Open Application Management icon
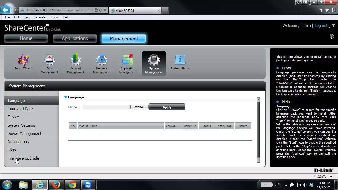Image resolution: width=338 pixels, height=190 pixels. click(x=128, y=64)
